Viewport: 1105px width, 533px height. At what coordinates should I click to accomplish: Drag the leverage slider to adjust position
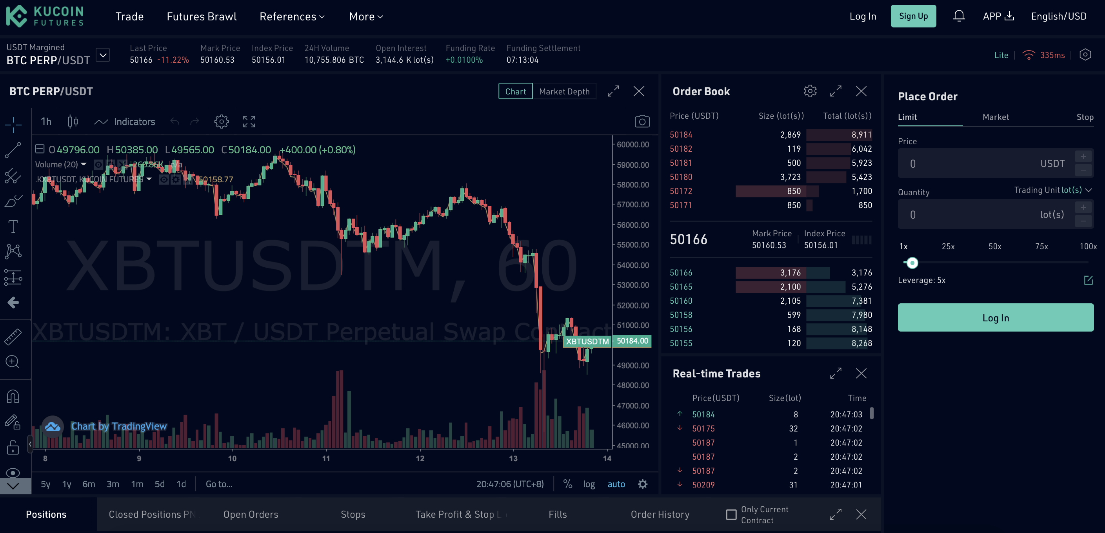(911, 262)
